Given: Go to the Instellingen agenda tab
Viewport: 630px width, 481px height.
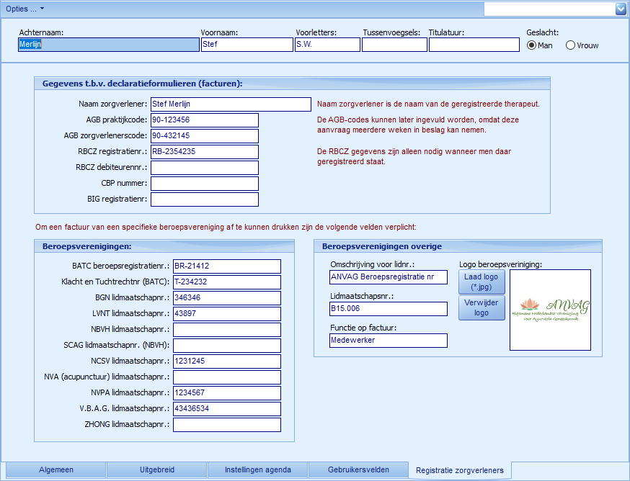Looking at the screenshot, I should point(257,470).
